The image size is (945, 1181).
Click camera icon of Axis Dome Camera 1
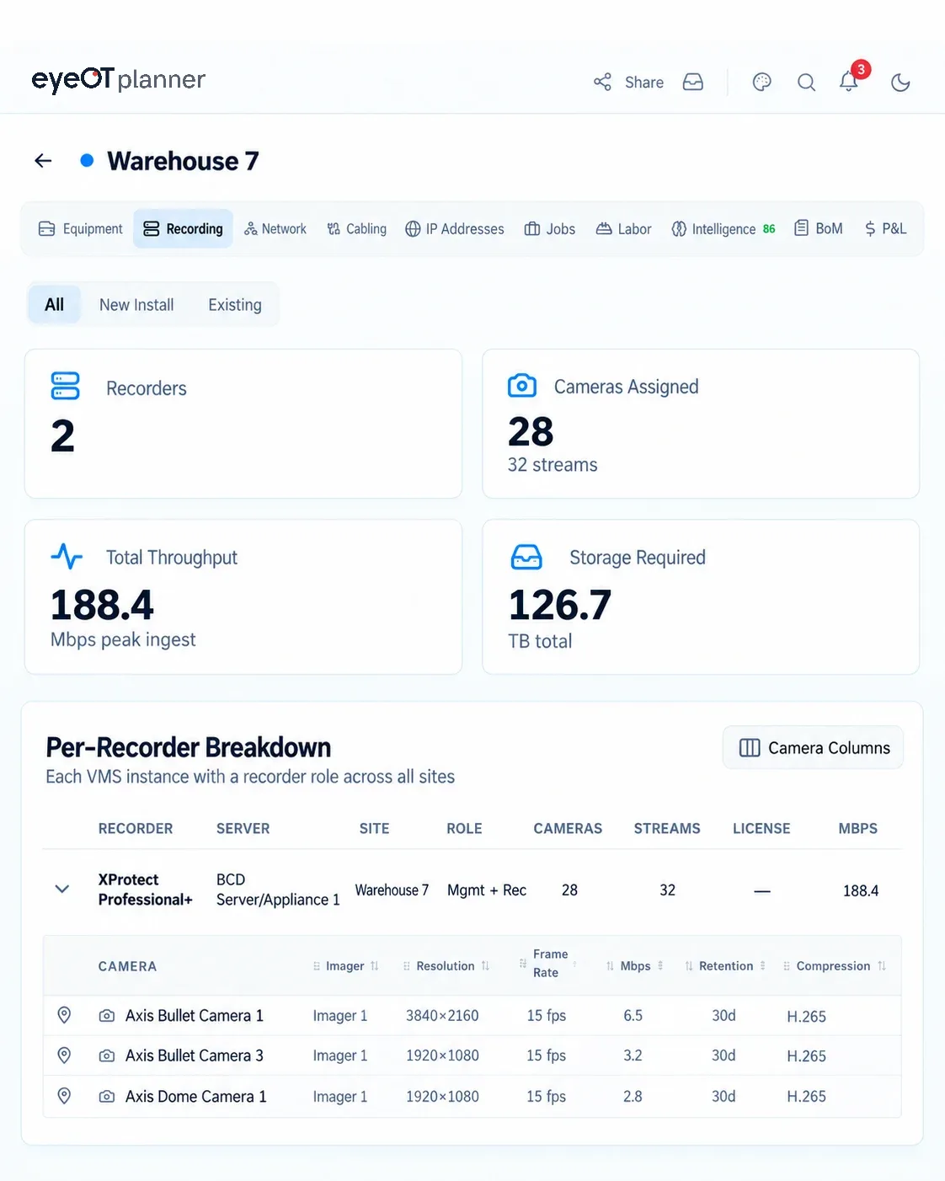click(107, 1097)
